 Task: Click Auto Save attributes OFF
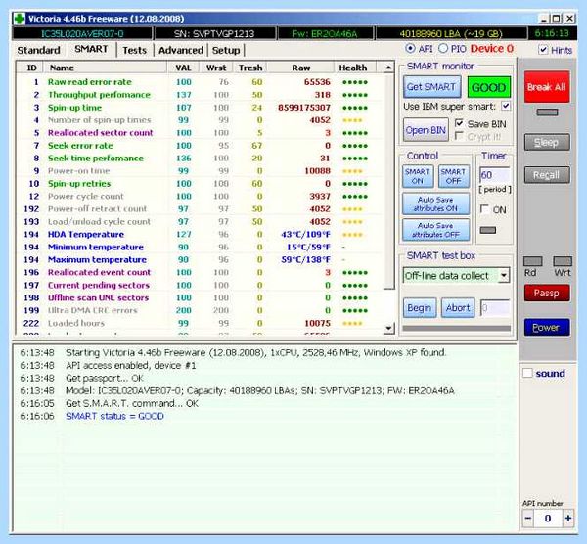435,230
